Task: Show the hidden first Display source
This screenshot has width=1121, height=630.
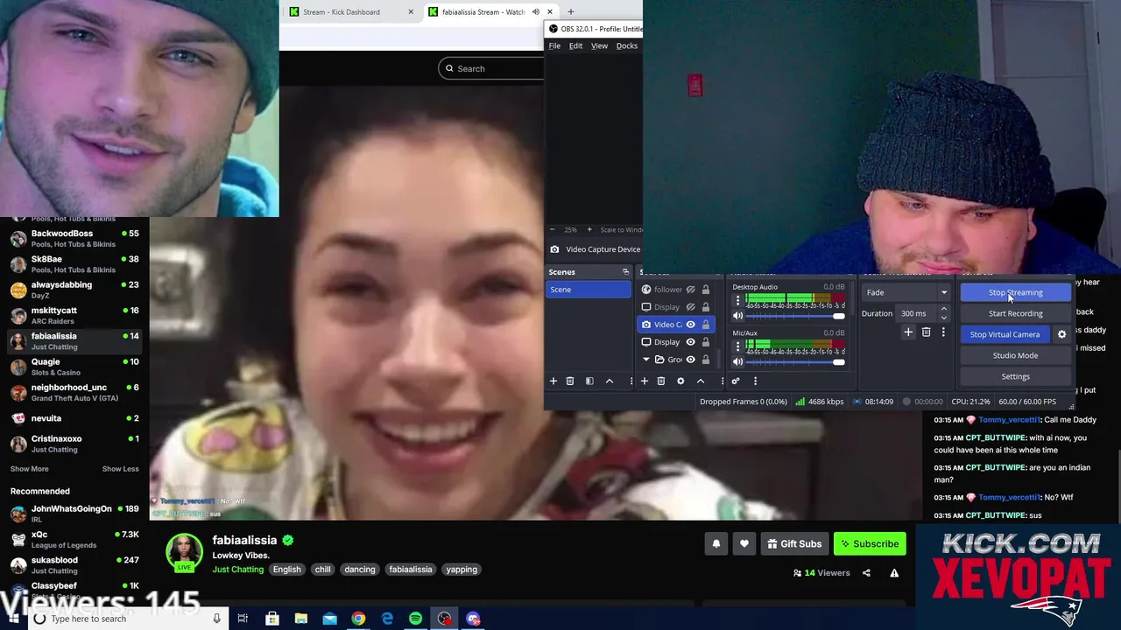Action: click(690, 307)
